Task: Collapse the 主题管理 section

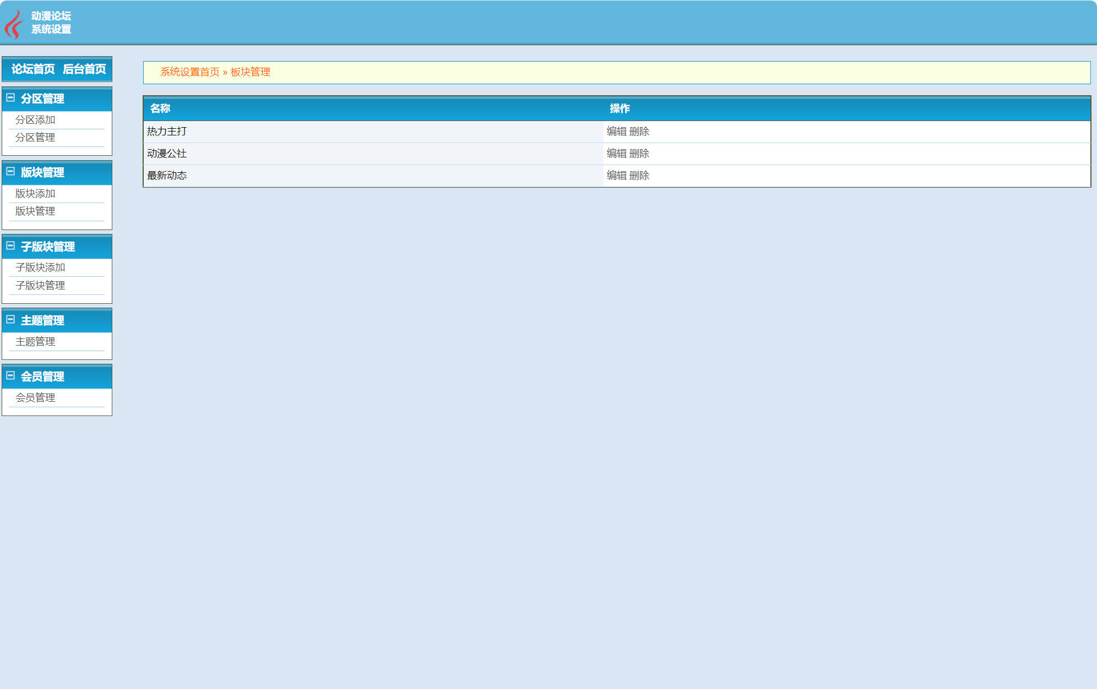Action: click(10, 320)
